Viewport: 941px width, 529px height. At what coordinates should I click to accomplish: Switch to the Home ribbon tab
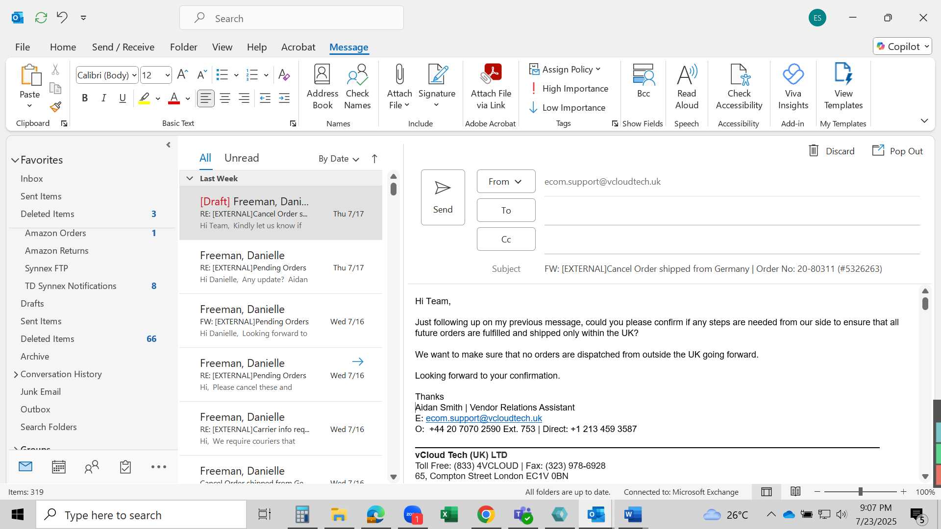point(63,47)
